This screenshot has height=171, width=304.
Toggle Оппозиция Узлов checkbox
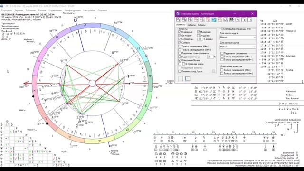pyautogui.click(x=180, y=60)
